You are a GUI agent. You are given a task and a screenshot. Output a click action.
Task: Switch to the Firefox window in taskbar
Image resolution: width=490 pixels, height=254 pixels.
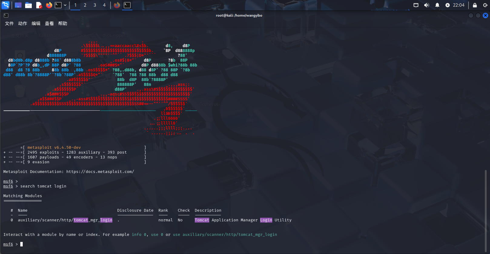[x=117, y=5]
